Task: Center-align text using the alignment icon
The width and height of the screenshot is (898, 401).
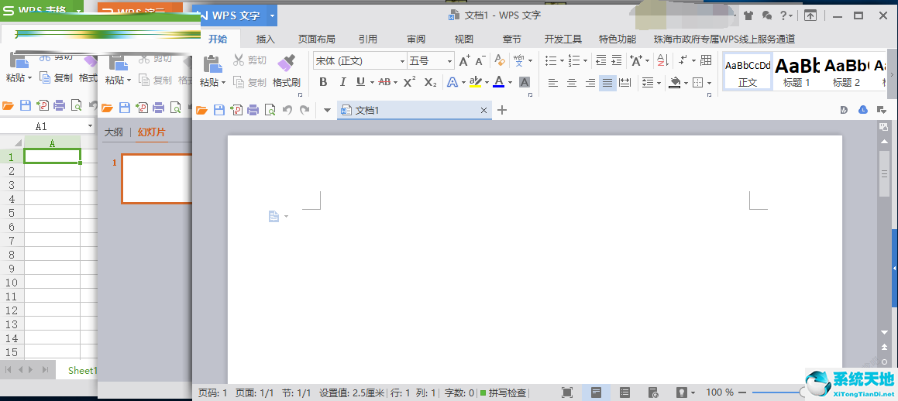Action: (572, 83)
